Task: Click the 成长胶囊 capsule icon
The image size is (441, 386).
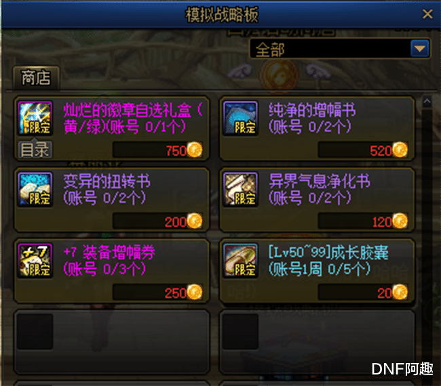Action: 240,261
